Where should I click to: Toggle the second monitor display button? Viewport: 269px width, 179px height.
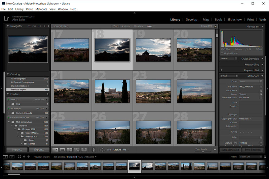(x=12, y=157)
